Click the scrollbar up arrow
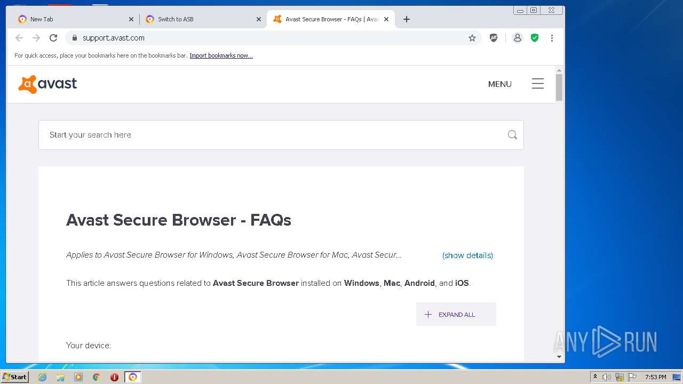Viewport: 683px width, 384px height. (559, 70)
